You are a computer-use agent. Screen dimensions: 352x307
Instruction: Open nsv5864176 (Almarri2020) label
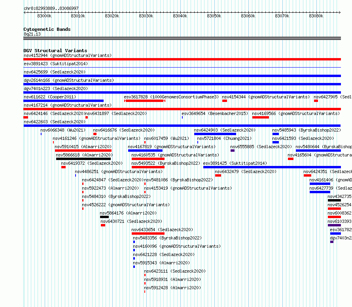click(x=128, y=213)
